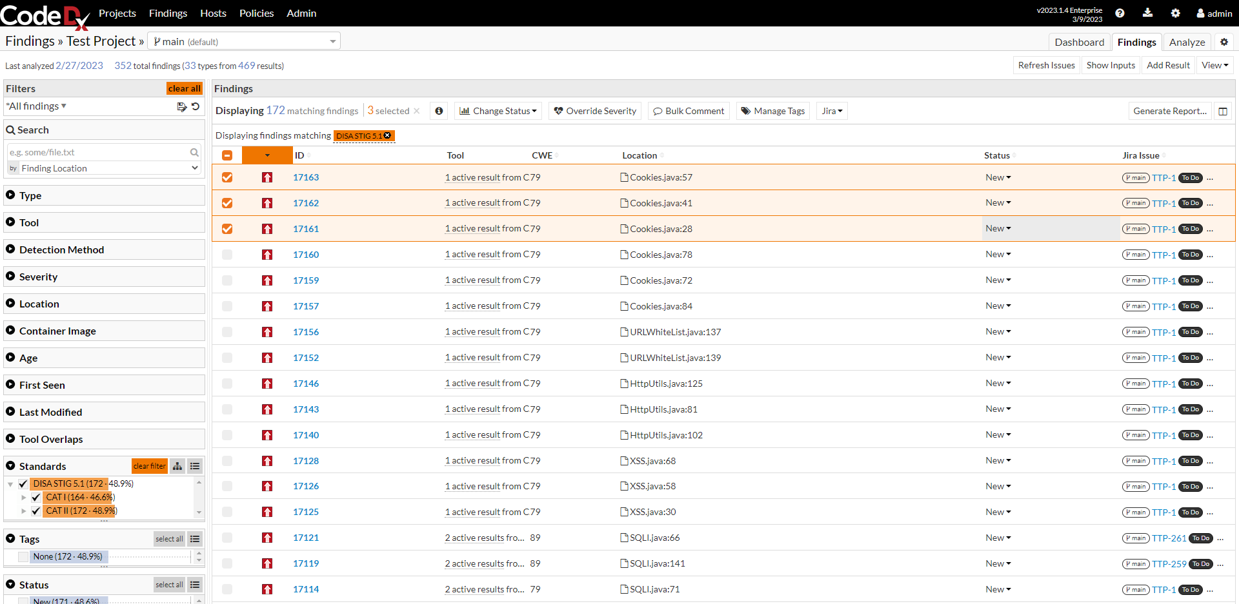
Task: Click Override Severity button
Action: pyautogui.click(x=595, y=111)
